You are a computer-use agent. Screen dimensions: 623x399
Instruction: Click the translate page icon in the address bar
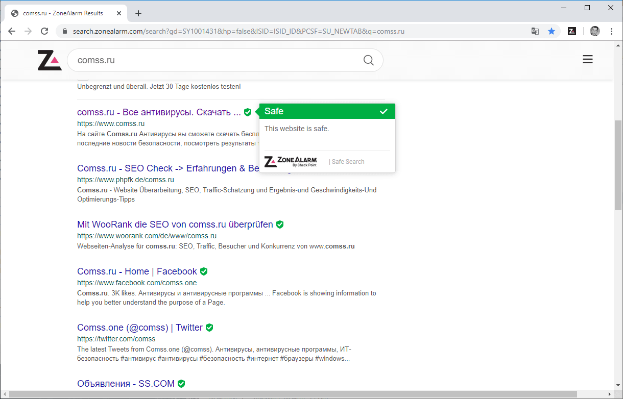click(535, 31)
